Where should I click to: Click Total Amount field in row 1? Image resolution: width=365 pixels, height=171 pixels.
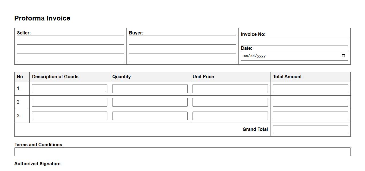click(310, 88)
